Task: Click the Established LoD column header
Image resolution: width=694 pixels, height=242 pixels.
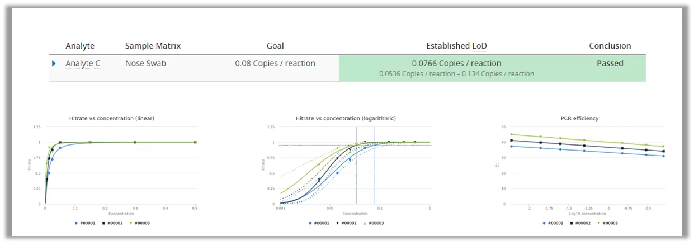Action: (456, 46)
